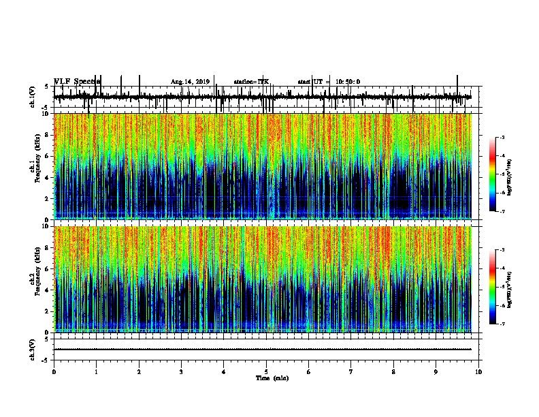Click the "2" kHz tick of the ch.2 spectrogram

pyautogui.click(x=47, y=311)
